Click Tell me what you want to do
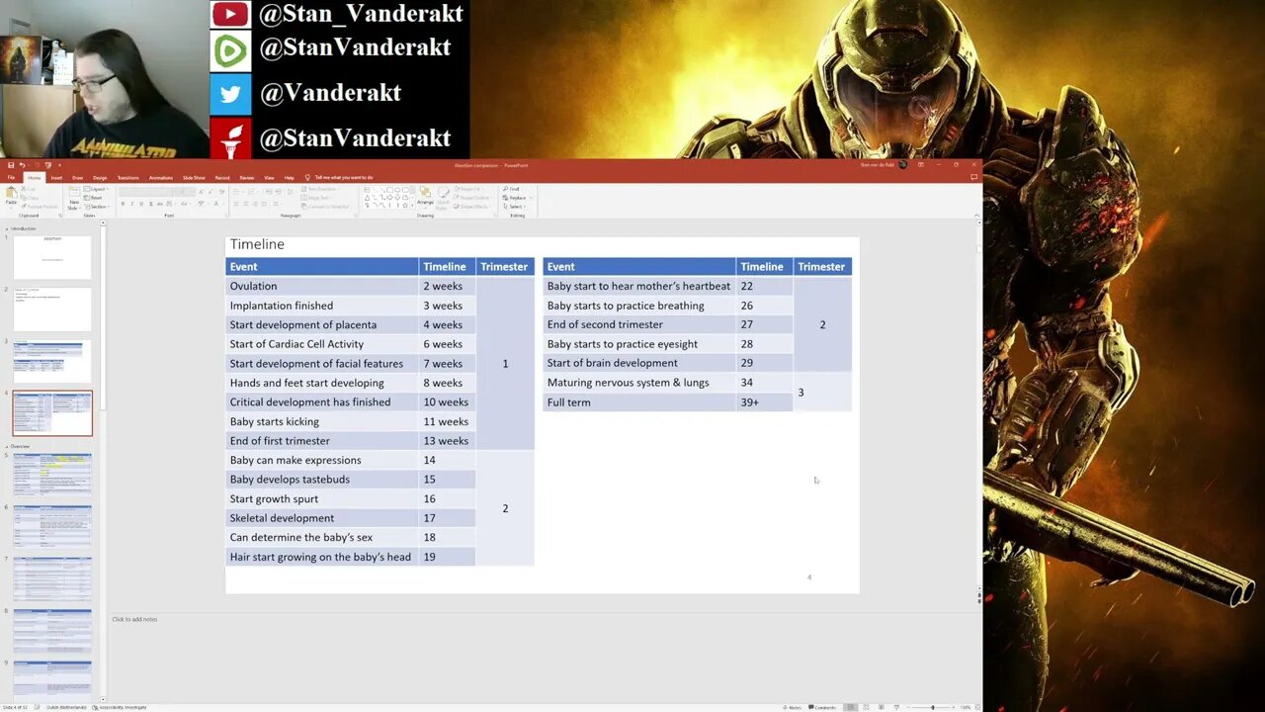 click(344, 178)
